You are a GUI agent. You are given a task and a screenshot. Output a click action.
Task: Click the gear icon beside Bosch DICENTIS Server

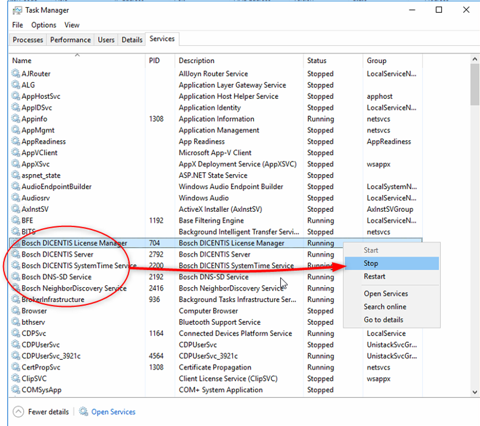coord(16,254)
